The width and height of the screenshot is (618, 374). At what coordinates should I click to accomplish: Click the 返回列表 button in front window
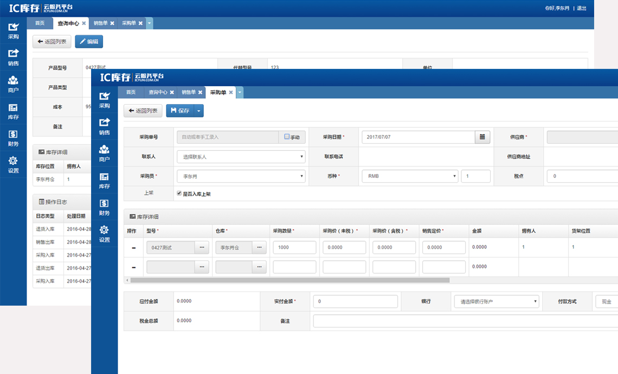pos(143,111)
